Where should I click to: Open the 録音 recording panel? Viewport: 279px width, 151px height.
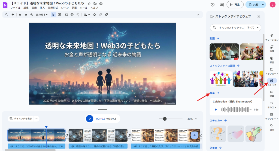[x=272, y=60]
